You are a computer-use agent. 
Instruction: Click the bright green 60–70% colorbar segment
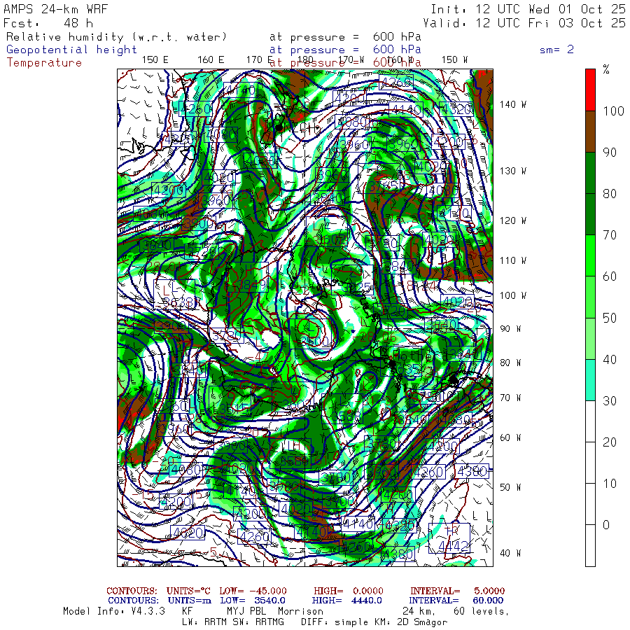click(590, 256)
